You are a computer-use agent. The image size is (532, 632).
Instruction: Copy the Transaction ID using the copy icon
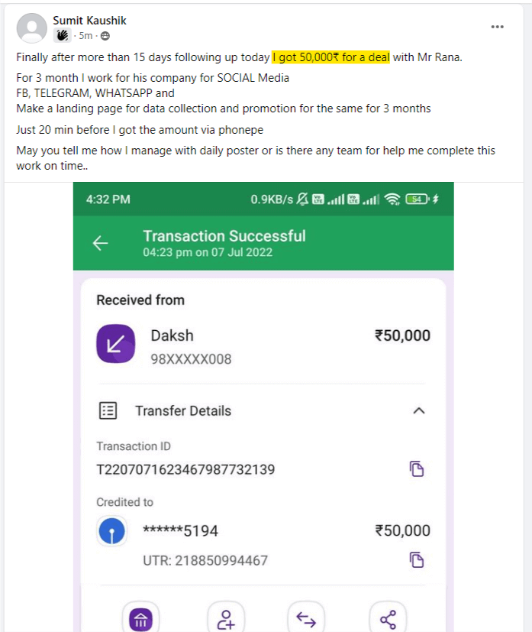(417, 468)
